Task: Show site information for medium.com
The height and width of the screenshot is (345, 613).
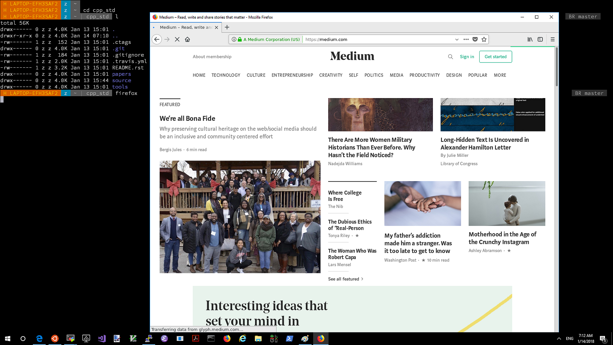Action: tap(234, 39)
